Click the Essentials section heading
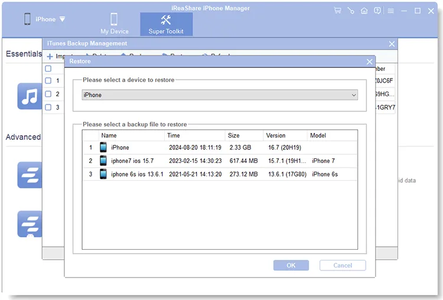Image resolution: width=443 pixels, height=300 pixels. [x=24, y=54]
